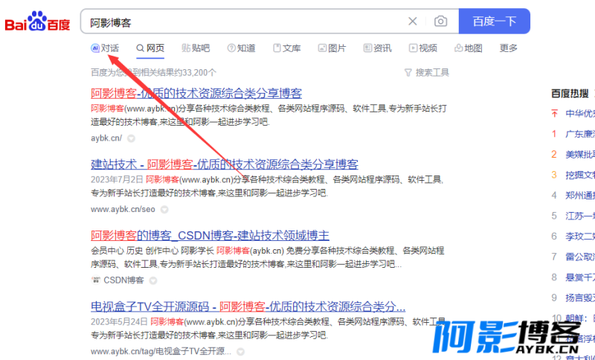Click the CSDN博客 source label
The image size is (595, 360).
click(123, 280)
